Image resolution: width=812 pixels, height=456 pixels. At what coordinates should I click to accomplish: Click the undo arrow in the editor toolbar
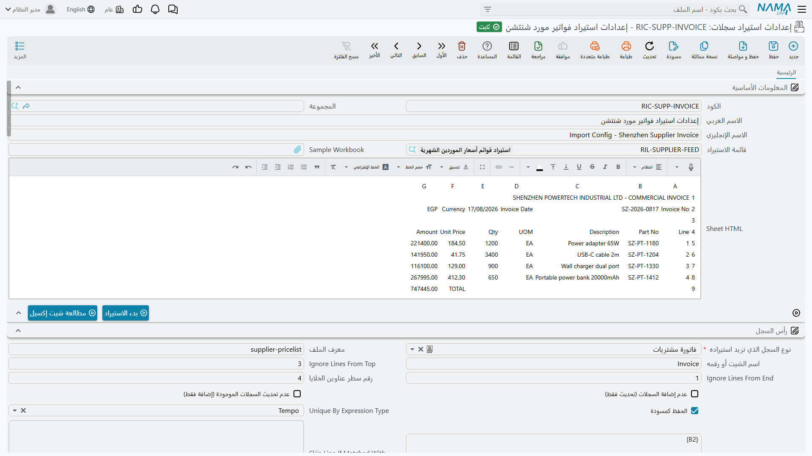click(248, 167)
